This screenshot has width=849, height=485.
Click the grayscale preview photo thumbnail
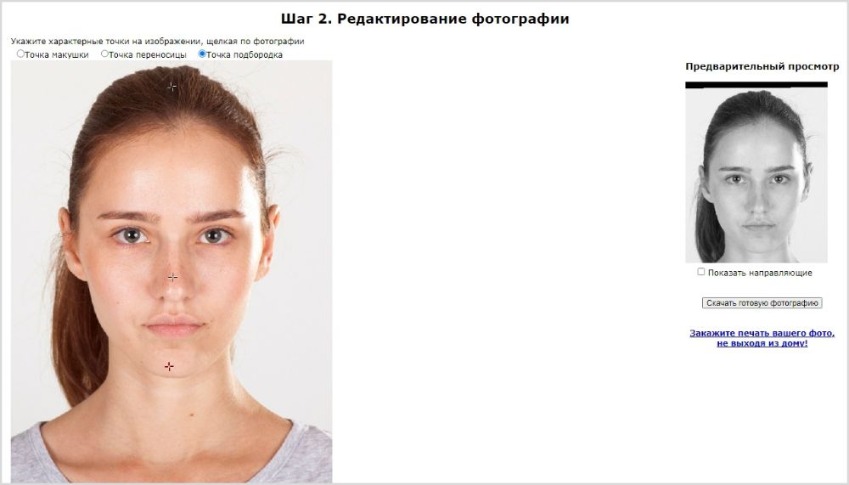[756, 176]
